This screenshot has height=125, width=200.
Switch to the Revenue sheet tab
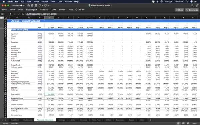[x=84, y=120]
